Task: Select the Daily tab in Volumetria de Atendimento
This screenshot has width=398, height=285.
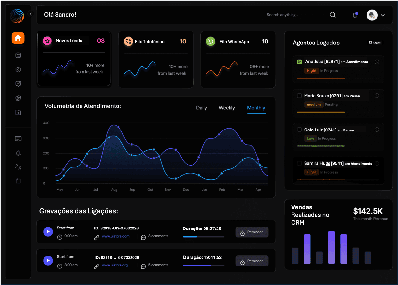Action: pyautogui.click(x=201, y=108)
